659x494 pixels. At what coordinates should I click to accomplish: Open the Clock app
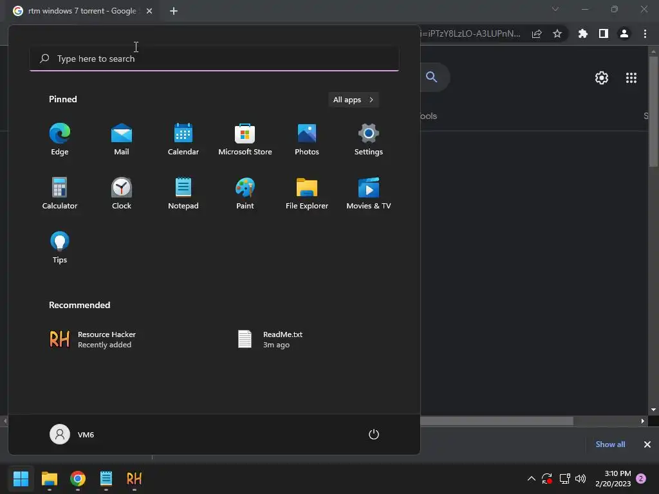122,193
